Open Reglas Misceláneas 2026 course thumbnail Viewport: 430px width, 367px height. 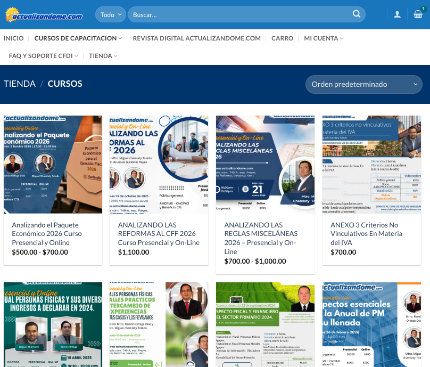[x=265, y=165]
